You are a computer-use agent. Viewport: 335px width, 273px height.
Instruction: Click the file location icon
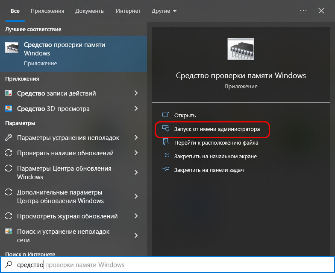click(x=166, y=142)
